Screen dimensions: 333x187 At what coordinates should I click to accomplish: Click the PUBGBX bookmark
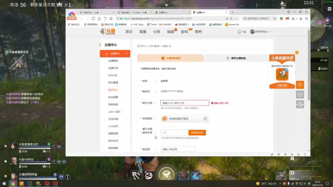click(165, 25)
